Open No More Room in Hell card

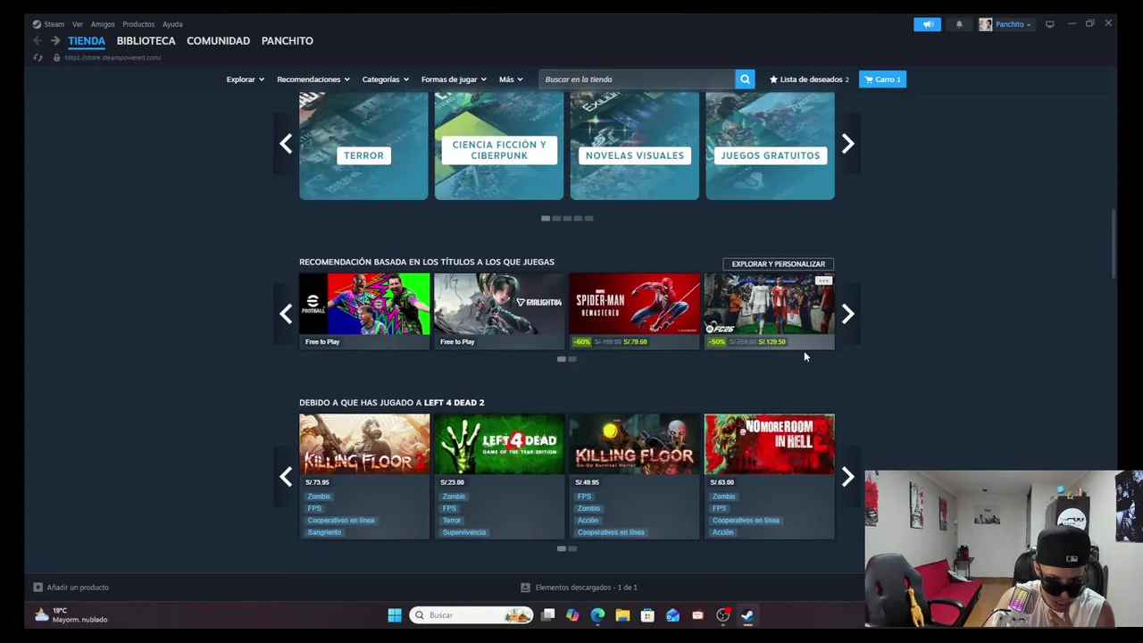pyautogui.click(x=770, y=476)
